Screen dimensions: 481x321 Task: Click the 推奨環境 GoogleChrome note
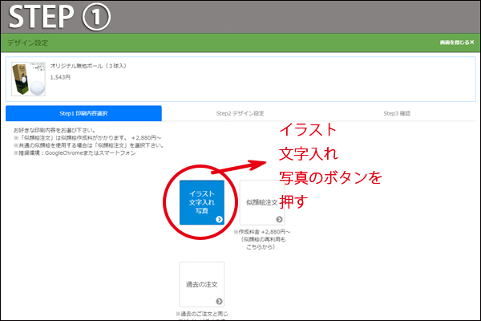click(75, 153)
